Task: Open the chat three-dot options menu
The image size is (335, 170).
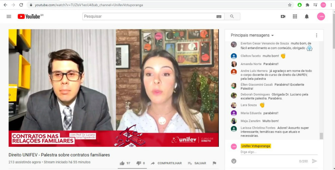Action: [x=317, y=35]
